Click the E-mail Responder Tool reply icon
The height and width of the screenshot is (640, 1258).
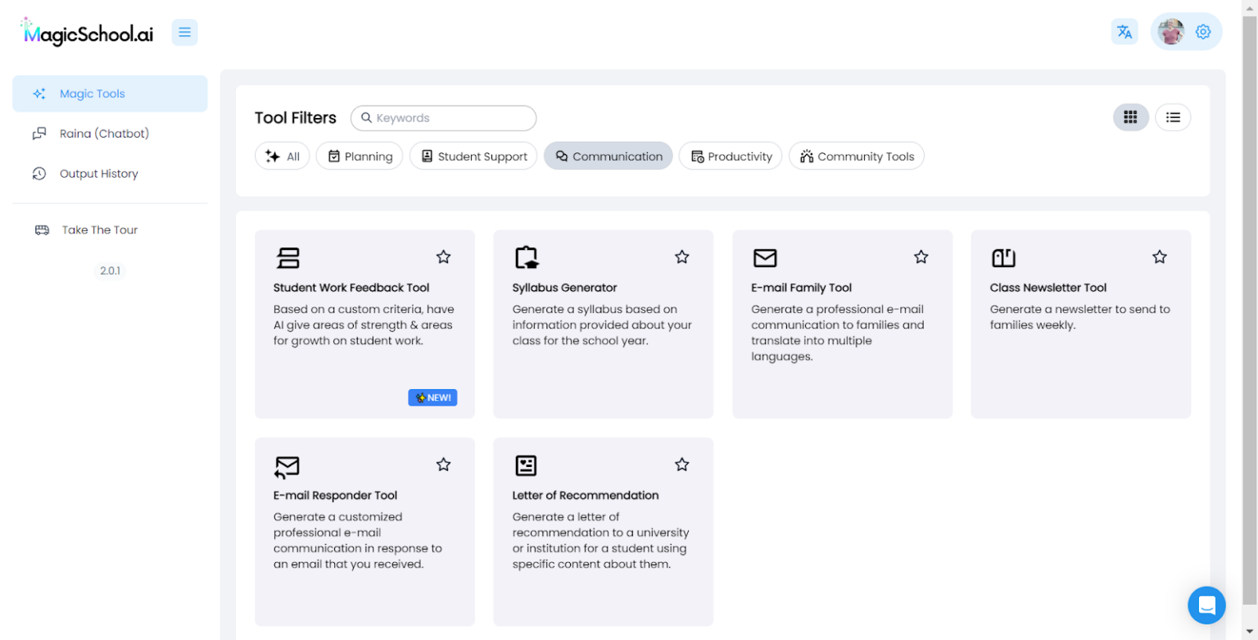coord(287,466)
